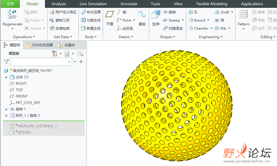This screenshot has height=166, width=277.
Task: Select the 壳 shell tool
Action: point(219,20)
